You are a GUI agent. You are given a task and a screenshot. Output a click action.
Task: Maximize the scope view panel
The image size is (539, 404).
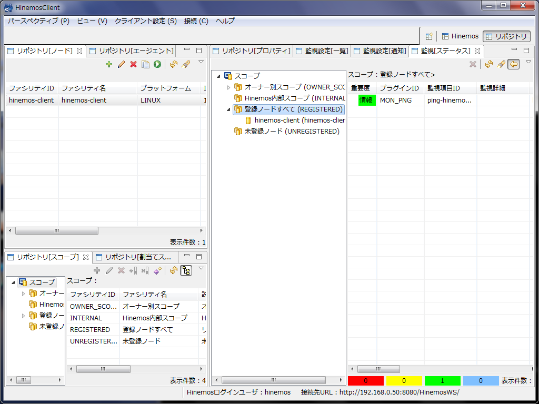[199, 256]
